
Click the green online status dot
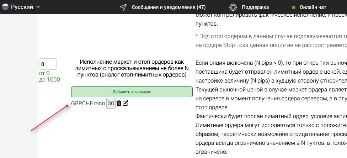(294, 7)
